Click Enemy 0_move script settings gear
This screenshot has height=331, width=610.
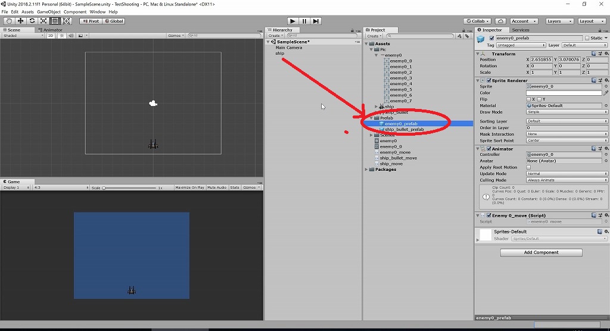[606, 215]
